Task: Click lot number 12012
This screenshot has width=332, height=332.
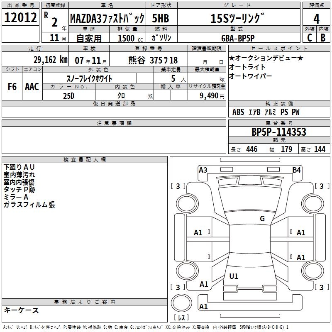Action: click(20, 18)
